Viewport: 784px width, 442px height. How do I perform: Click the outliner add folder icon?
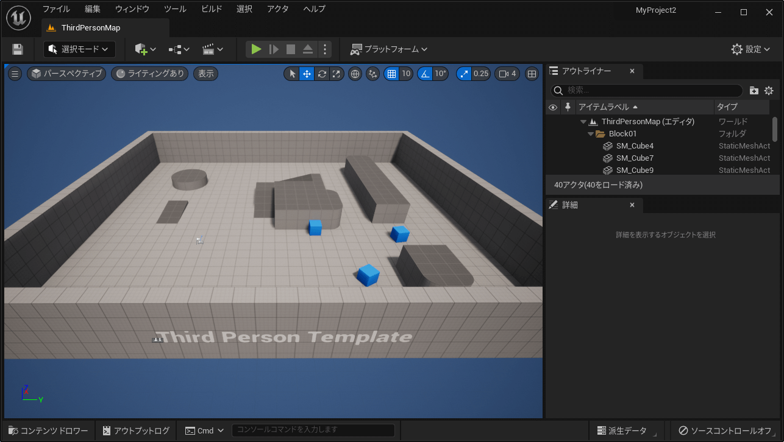(754, 91)
